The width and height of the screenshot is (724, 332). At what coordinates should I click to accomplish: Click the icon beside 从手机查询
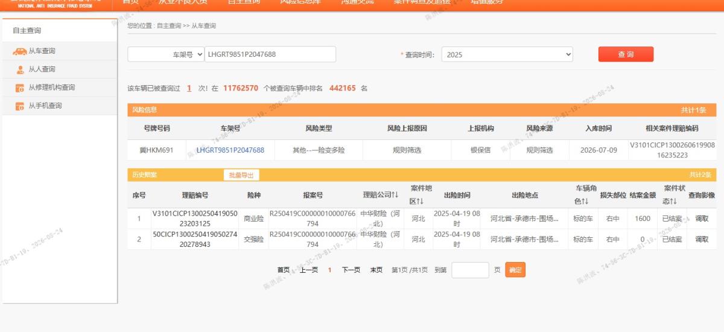click(20, 106)
